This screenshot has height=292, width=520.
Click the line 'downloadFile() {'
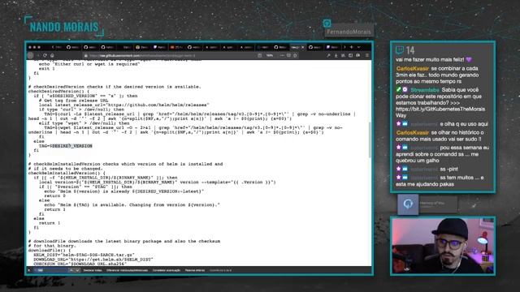tap(50, 251)
